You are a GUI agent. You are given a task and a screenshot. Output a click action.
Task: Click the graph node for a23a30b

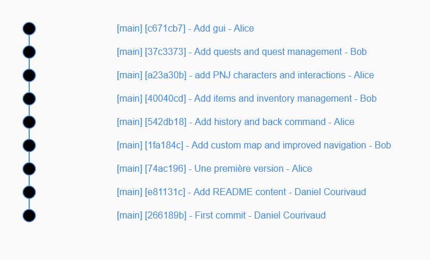pyautogui.click(x=29, y=75)
